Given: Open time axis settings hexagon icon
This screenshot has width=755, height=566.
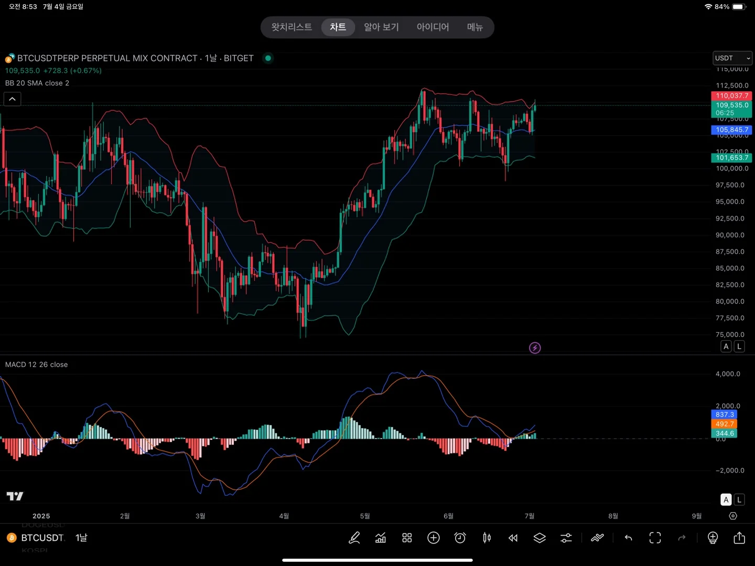Looking at the screenshot, I should coord(733,516).
